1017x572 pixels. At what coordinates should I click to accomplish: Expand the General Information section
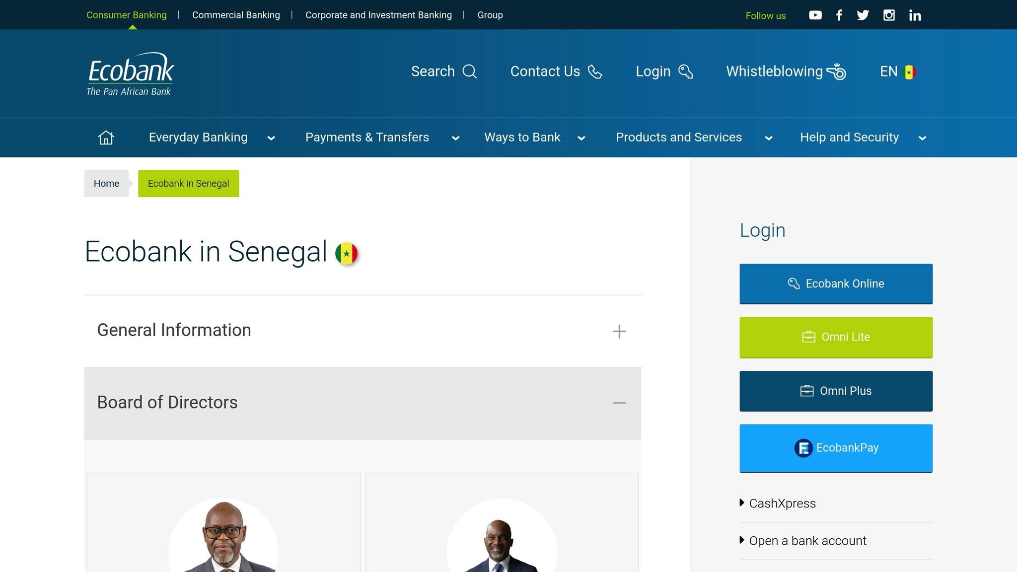click(619, 331)
